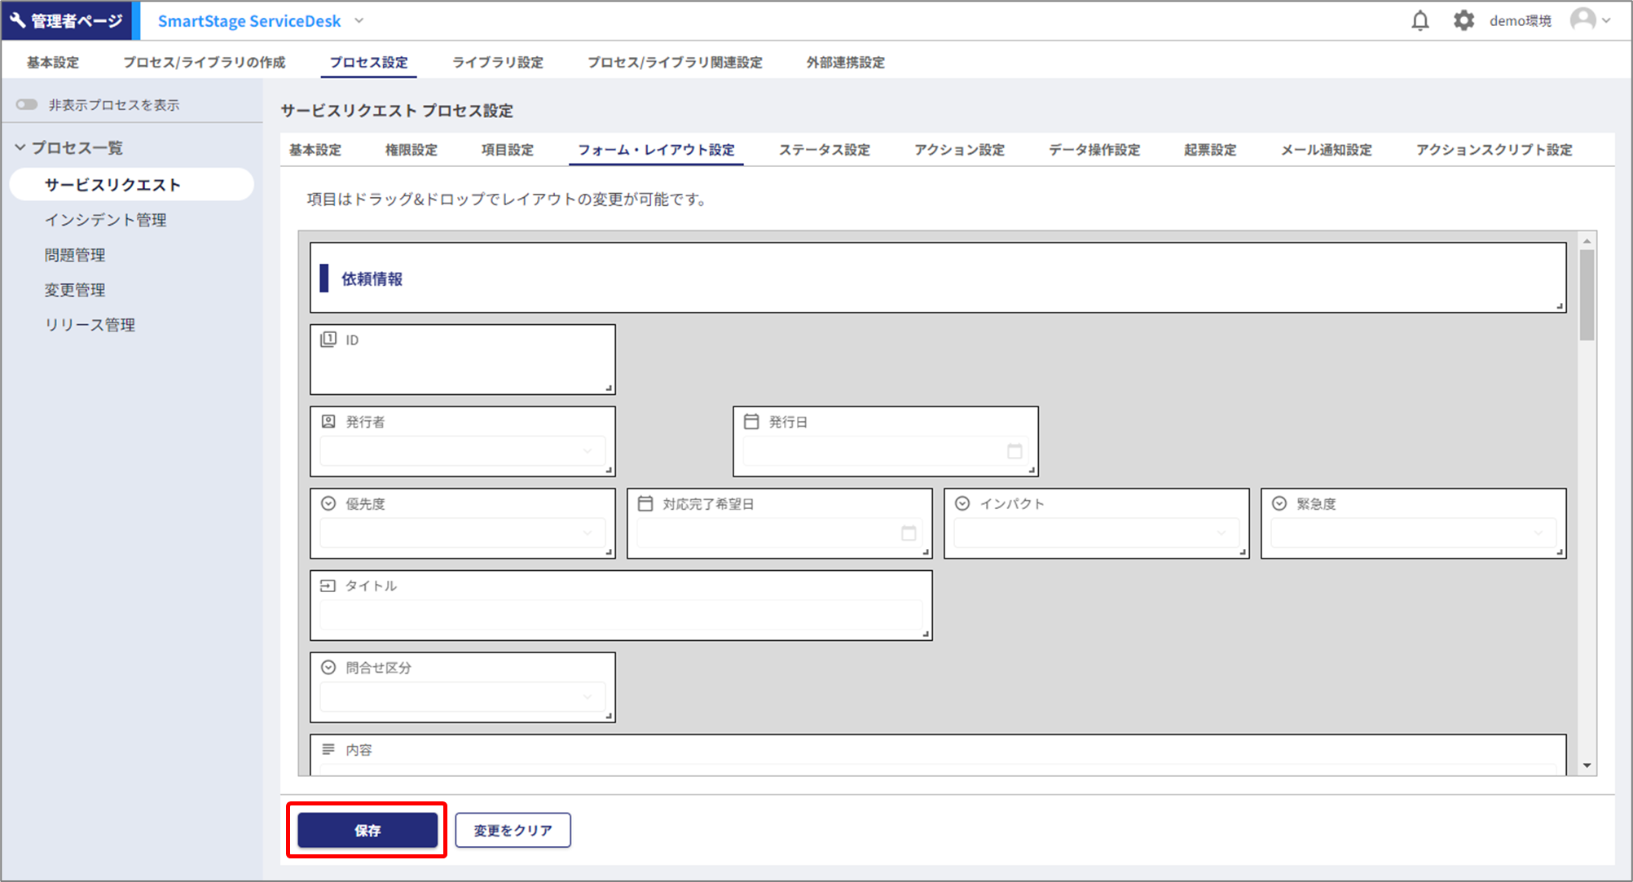This screenshot has width=1633, height=882.
Task: Select インシデント管理 in the process list
Action: (x=105, y=220)
